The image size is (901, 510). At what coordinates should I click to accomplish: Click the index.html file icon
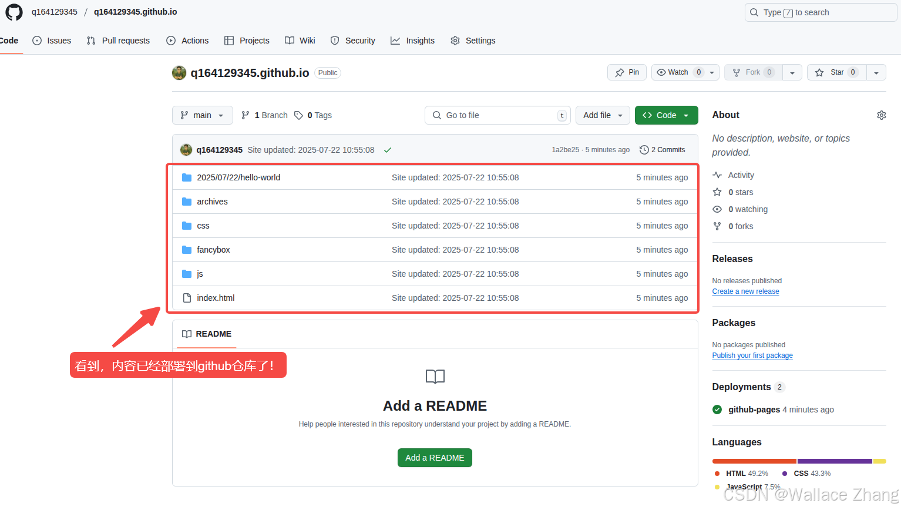(187, 298)
